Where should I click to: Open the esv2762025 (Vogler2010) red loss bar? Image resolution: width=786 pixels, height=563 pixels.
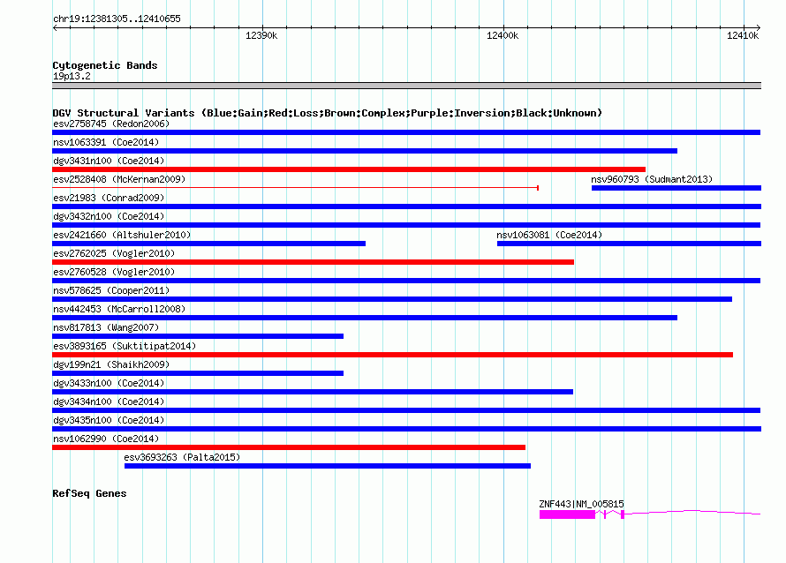coord(313,262)
